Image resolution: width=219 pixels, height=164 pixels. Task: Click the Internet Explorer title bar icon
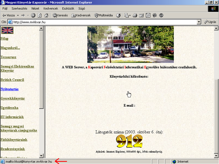[2, 2]
